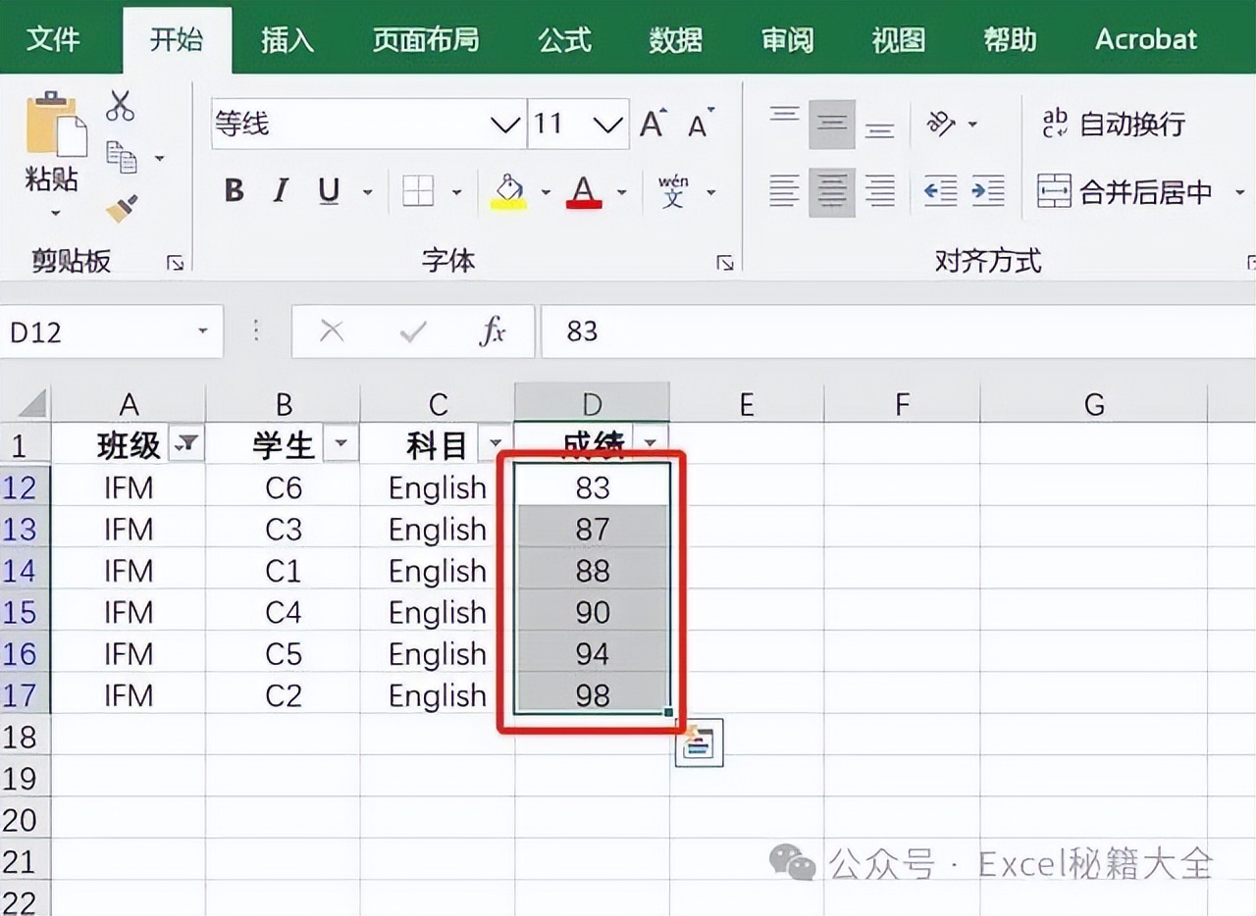
Task: Switch to 插入 Insert tab
Action: pos(288,39)
